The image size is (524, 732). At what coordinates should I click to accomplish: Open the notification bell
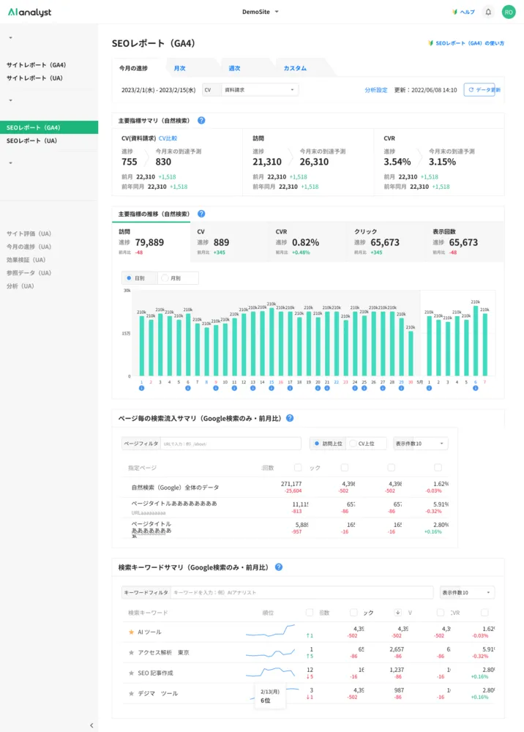click(x=488, y=12)
